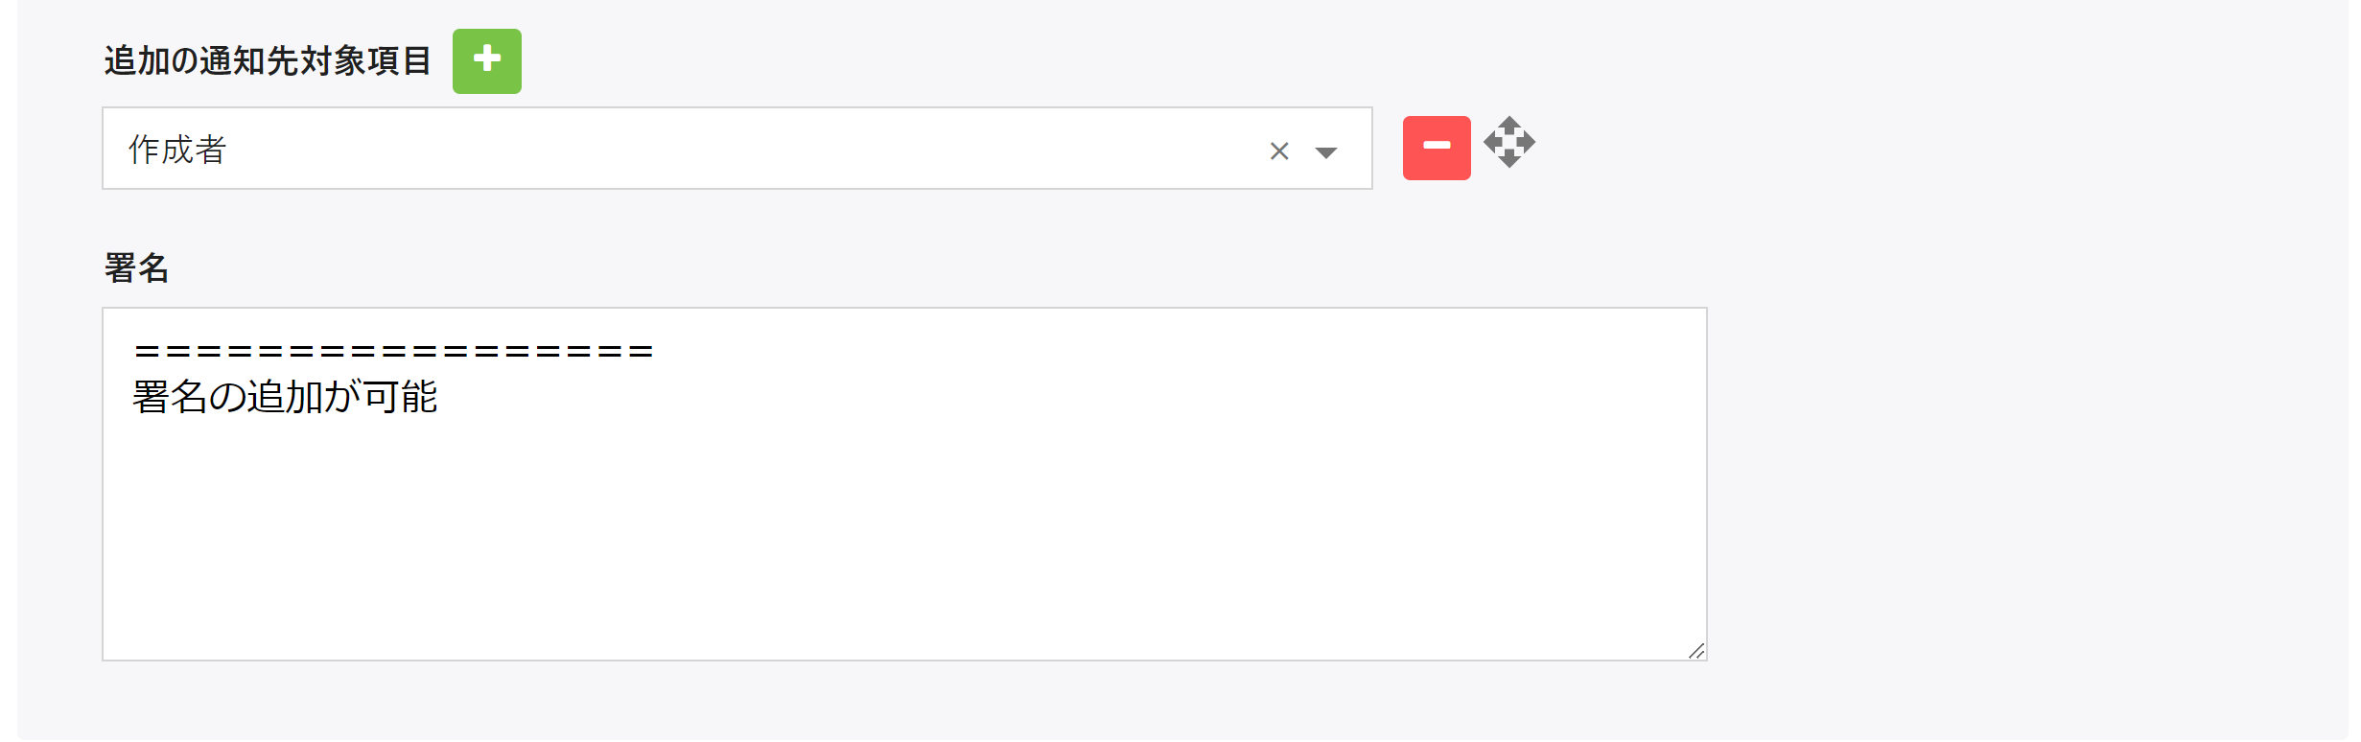Image resolution: width=2361 pixels, height=742 pixels.
Task: Click the 作成者 selected value text
Action: [177, 150]
